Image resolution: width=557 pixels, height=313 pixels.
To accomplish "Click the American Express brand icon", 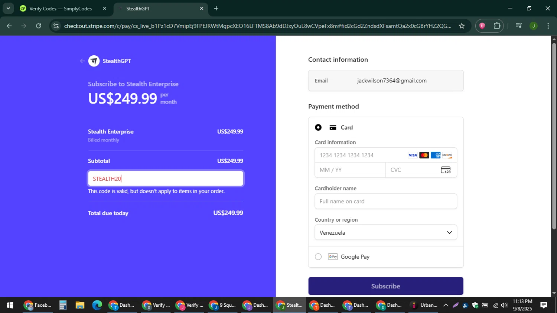I will tap(436, 155).
